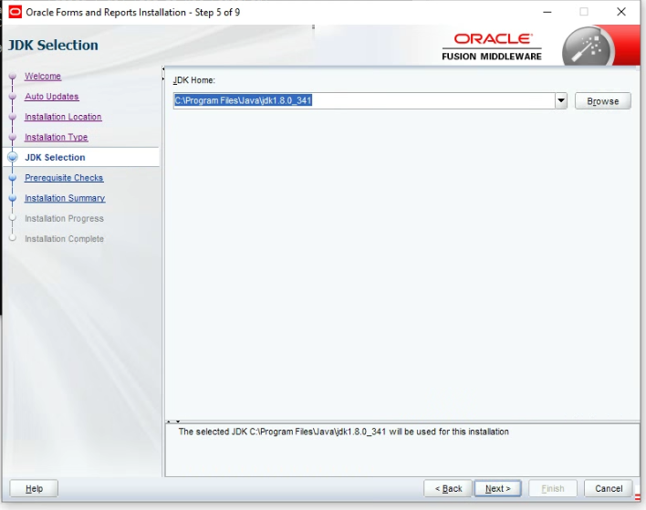Click the Prerequisite Checks step bullet
The height and width of the screenshot is (510, 646).
tap(13, 178)
